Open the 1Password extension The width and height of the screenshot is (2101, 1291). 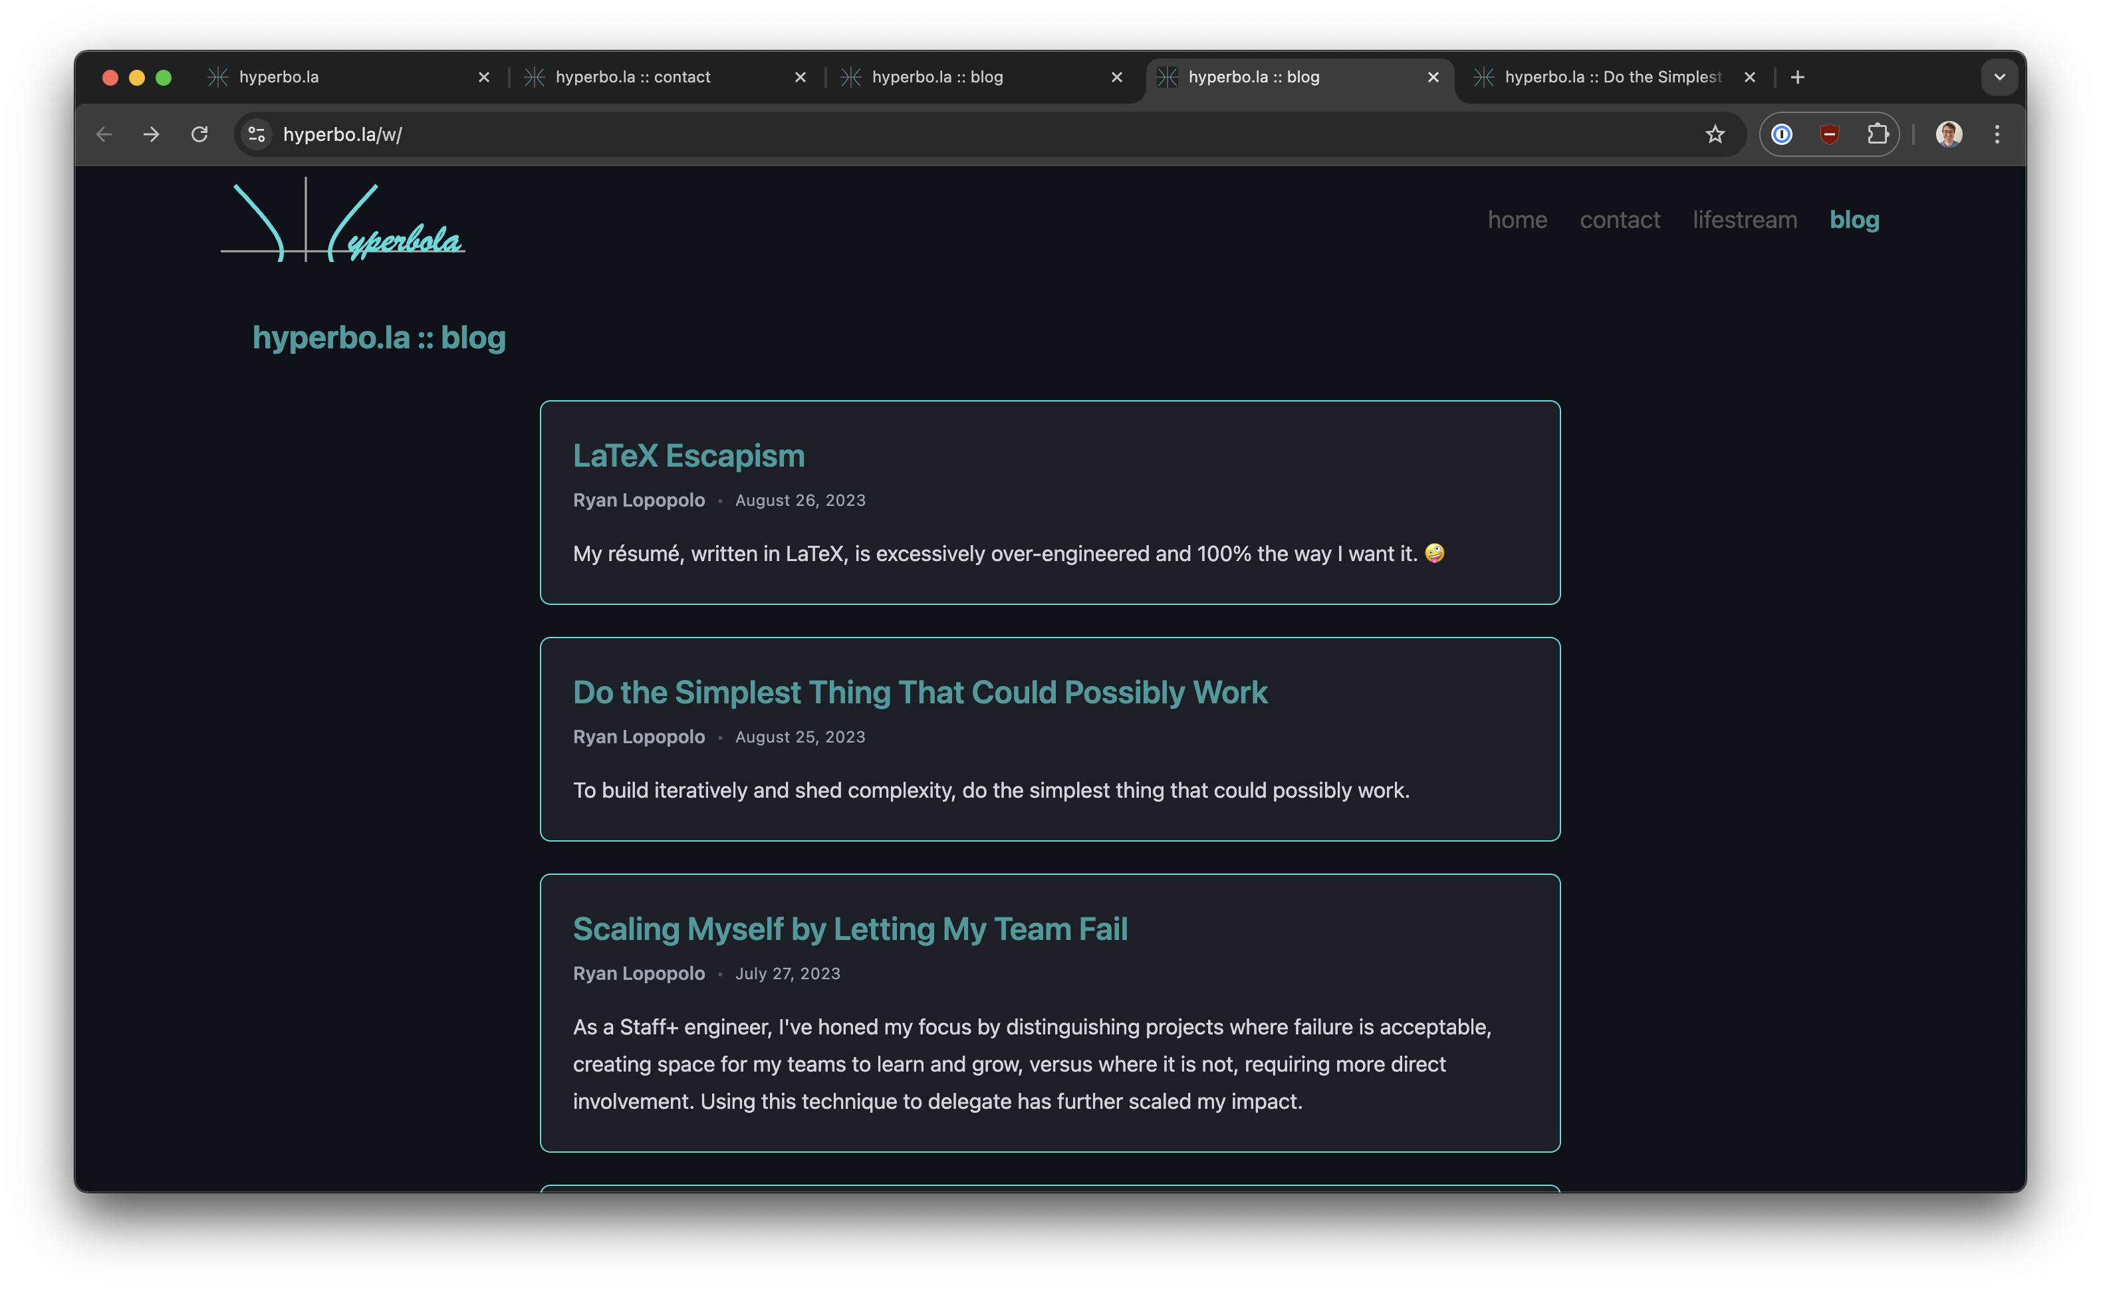click(x=1783, y=134)
